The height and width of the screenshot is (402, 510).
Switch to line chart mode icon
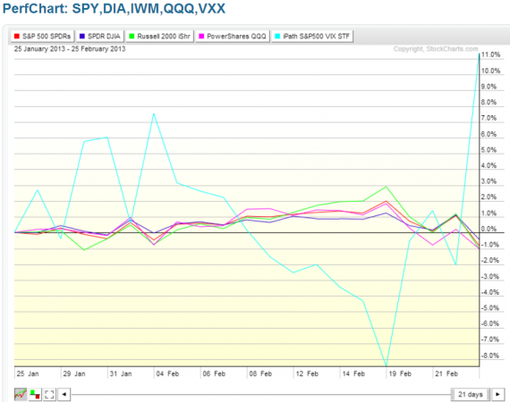(21, 394)
